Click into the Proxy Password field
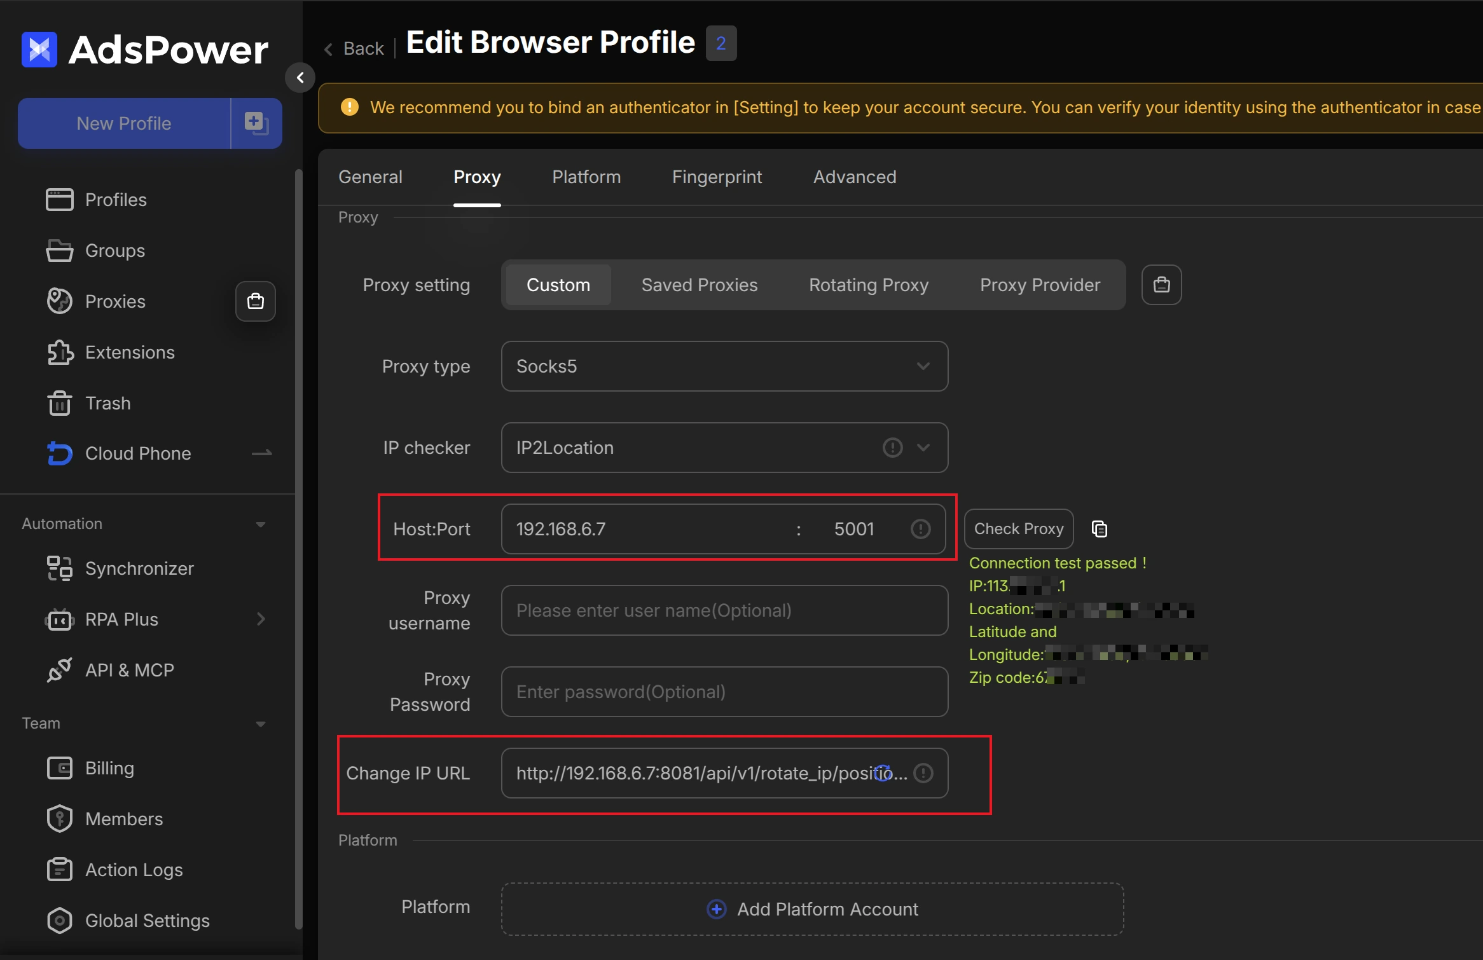Screen dimensions: 1483x960 point(724,692)
